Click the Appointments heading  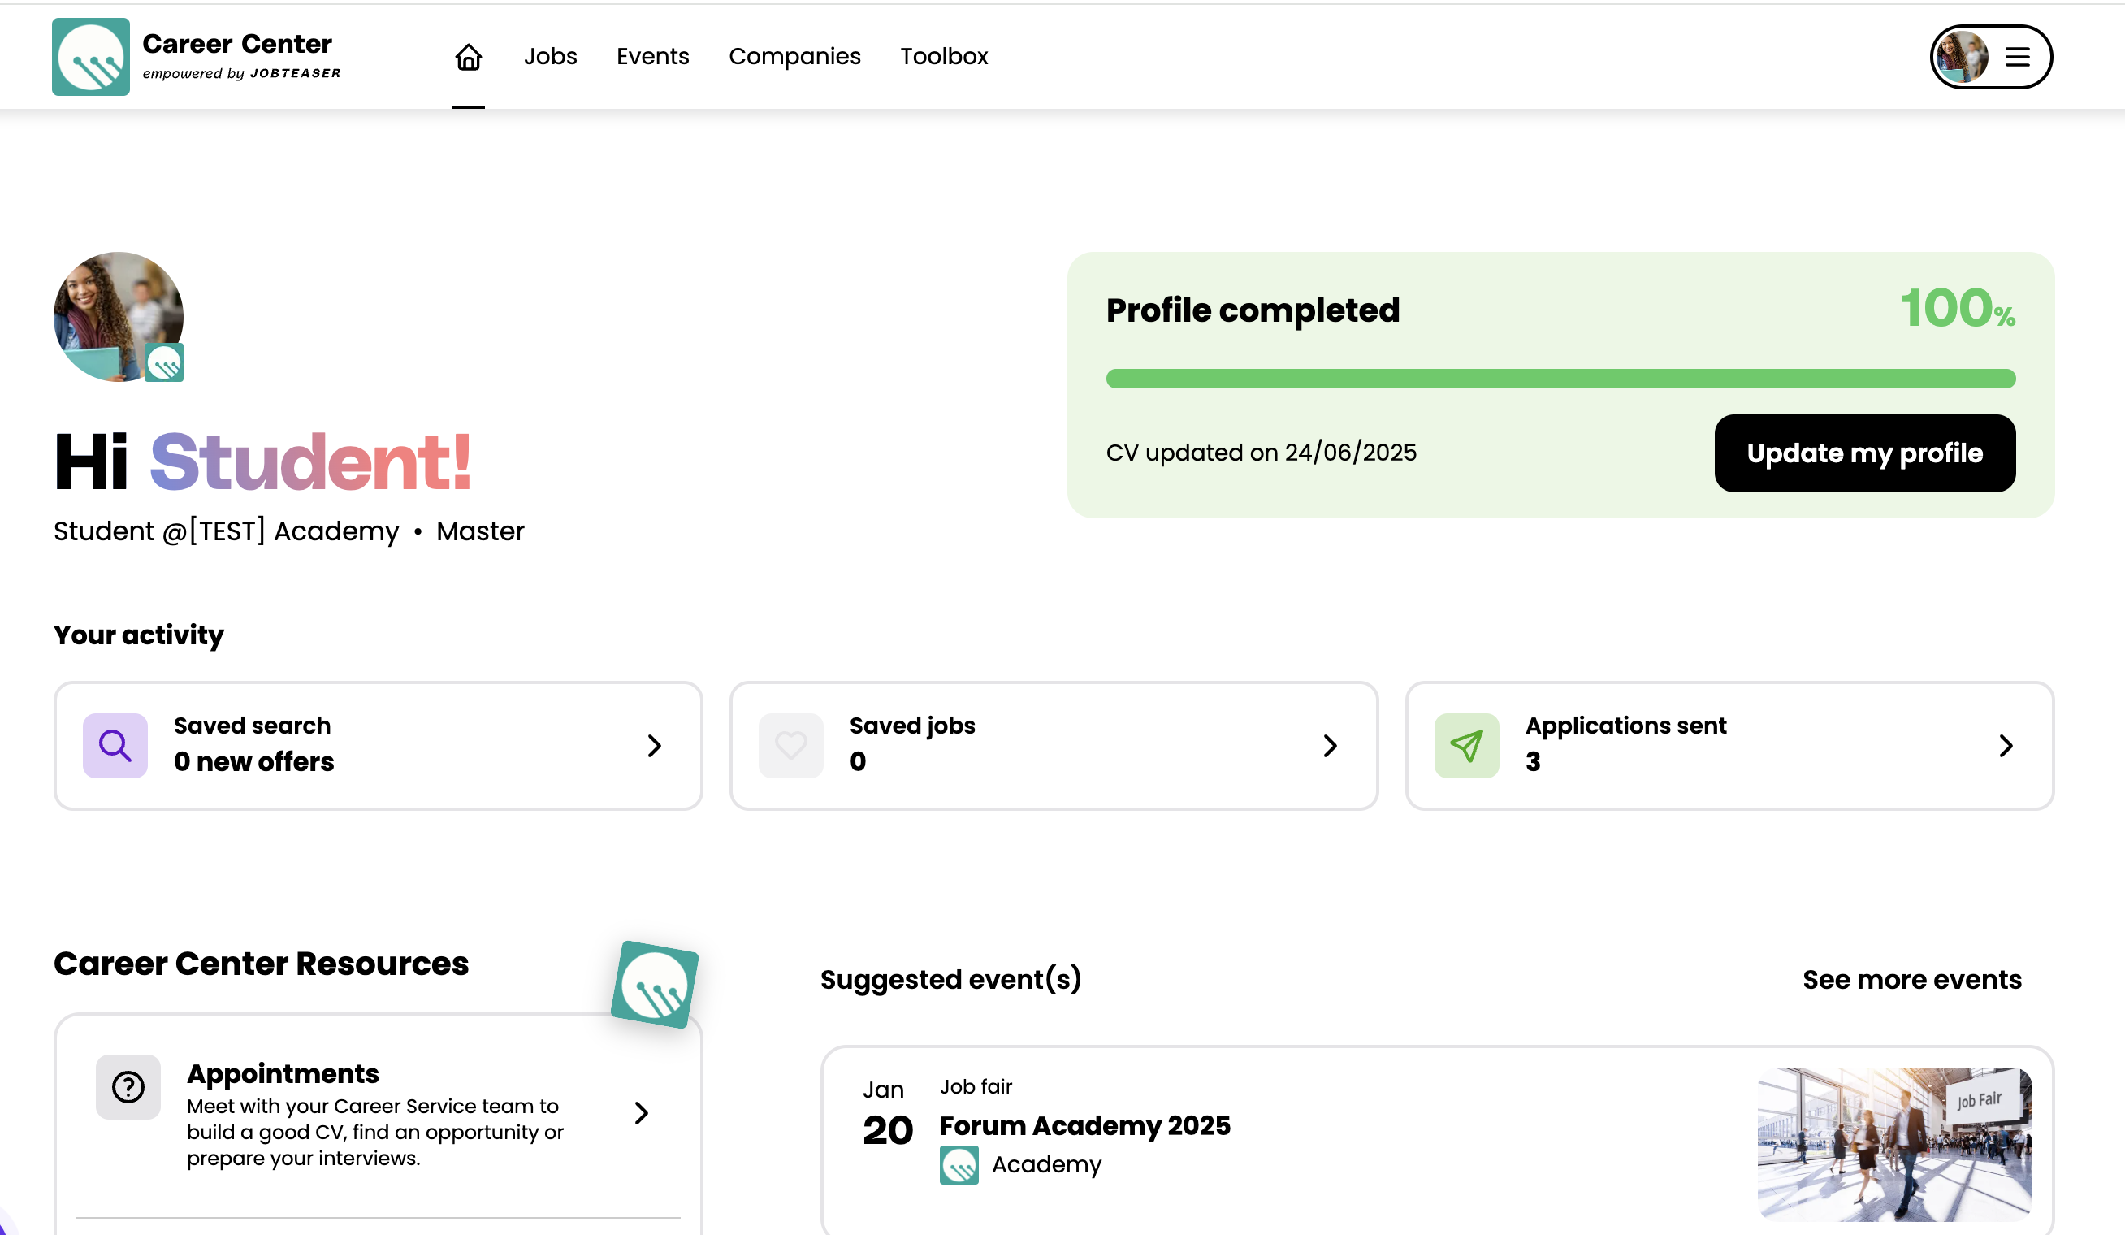[x=283, y=1074]
